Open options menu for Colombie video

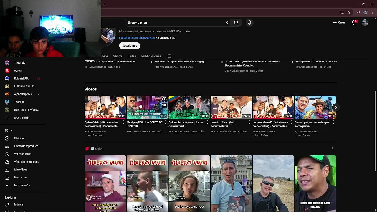coord(207,122)
